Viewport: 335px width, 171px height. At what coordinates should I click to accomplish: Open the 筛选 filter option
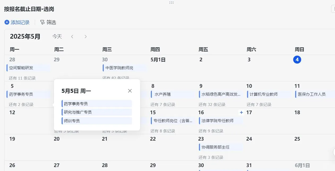48,22
